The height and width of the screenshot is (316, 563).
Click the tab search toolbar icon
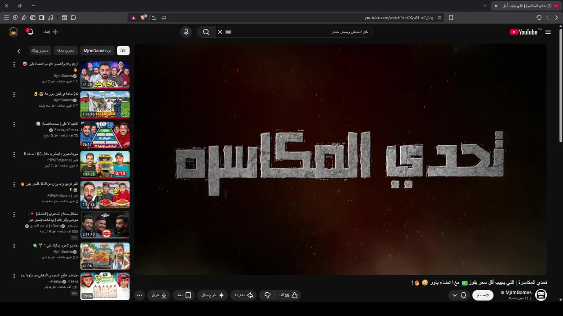tap(64, 18)
